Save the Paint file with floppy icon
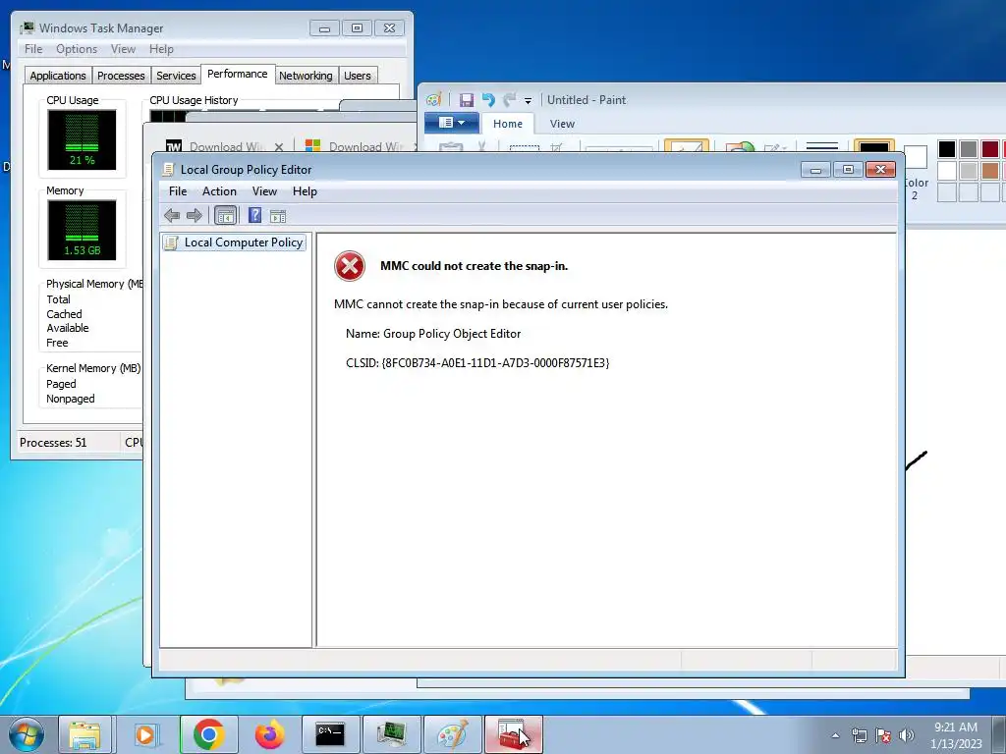Screen dimensions: 1006x754 pos(467,100)
